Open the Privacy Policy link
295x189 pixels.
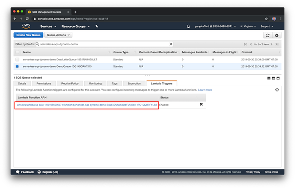pyautogui.click(x=253, y=172)
